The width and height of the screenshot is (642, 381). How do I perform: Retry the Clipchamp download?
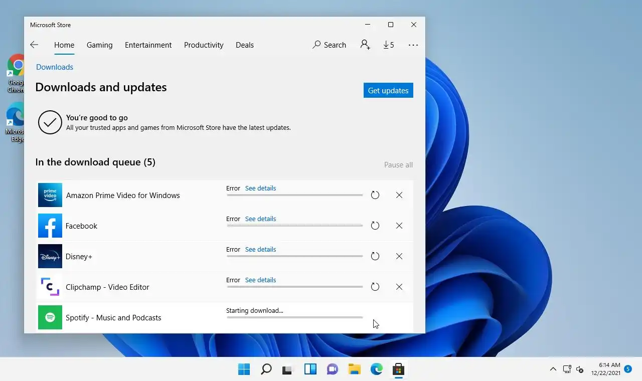pos(375,287)
